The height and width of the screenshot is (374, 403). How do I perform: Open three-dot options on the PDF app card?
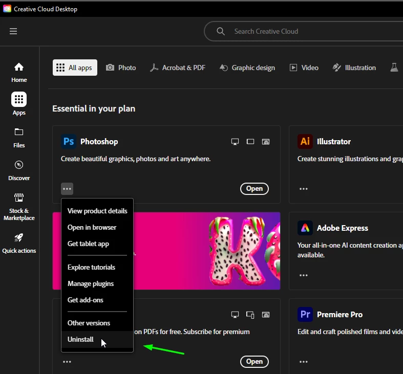coord(67,362)
